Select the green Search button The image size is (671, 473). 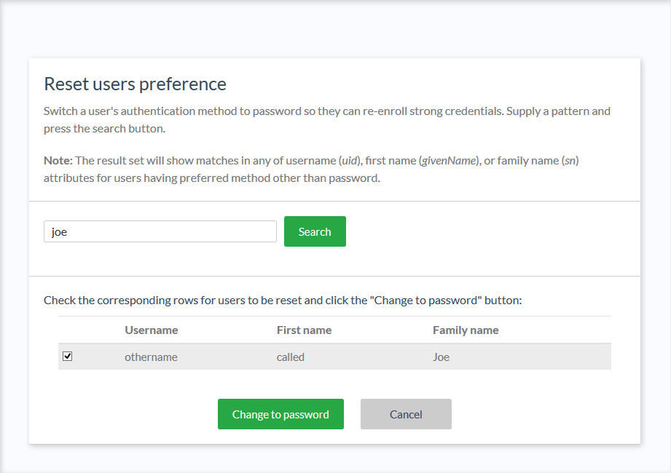tap(315, 231)
